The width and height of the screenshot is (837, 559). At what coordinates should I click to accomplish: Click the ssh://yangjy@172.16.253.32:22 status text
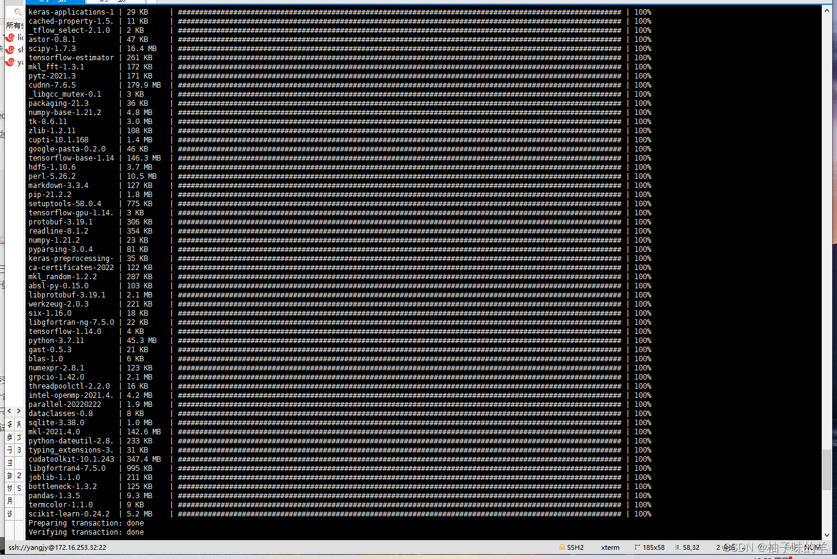[57, 547]
